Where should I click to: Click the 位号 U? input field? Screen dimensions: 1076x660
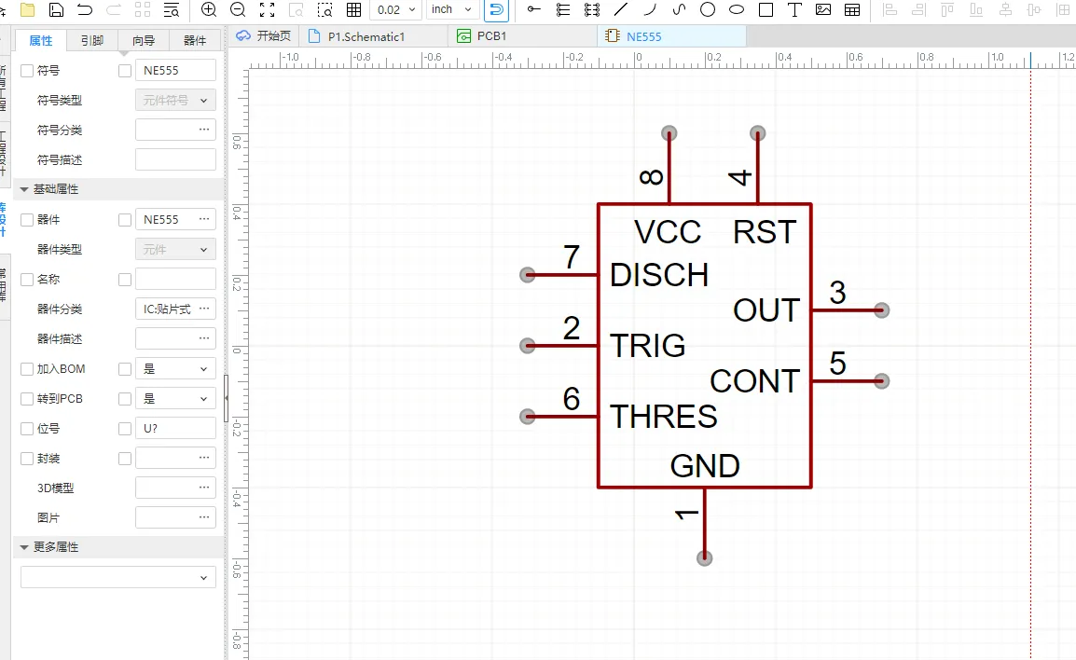175,429
